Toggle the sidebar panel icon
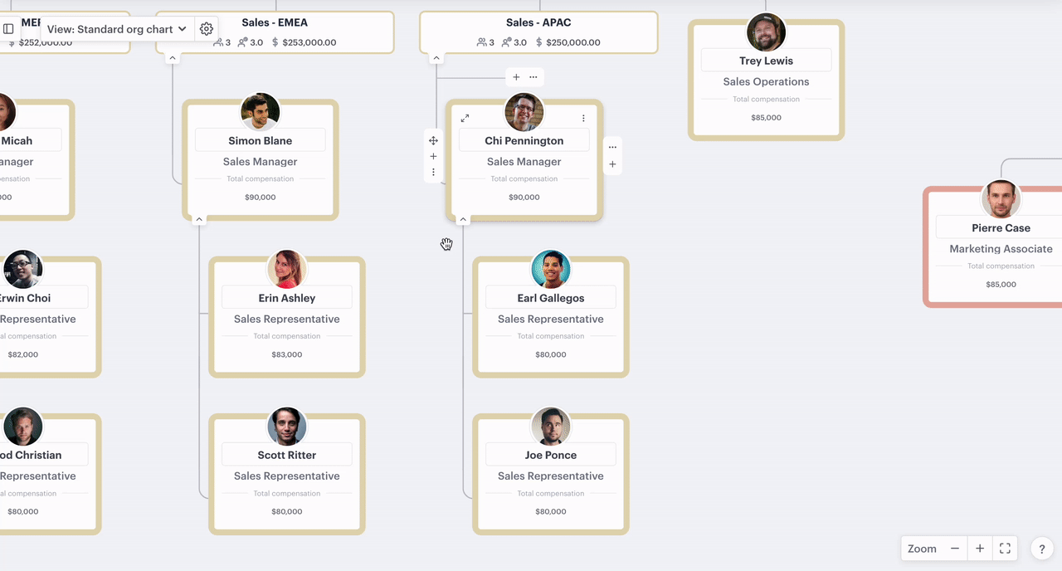The image size is (1062, 571). point(9,29)
